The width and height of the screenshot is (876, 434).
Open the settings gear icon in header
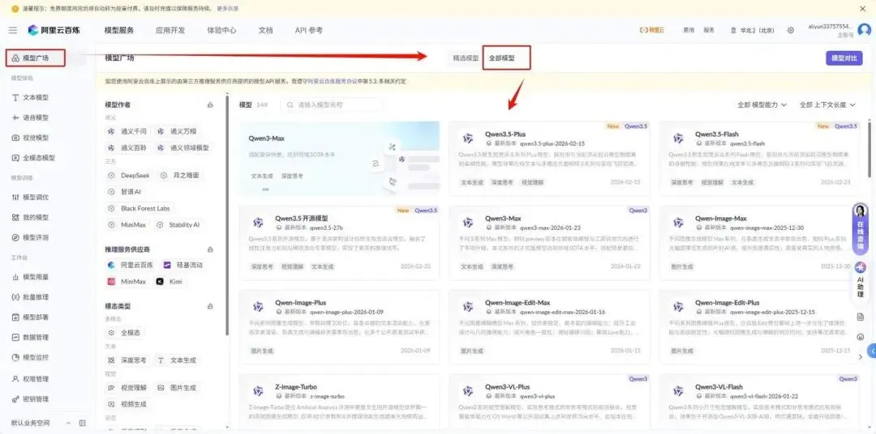(x=791, y=30)
